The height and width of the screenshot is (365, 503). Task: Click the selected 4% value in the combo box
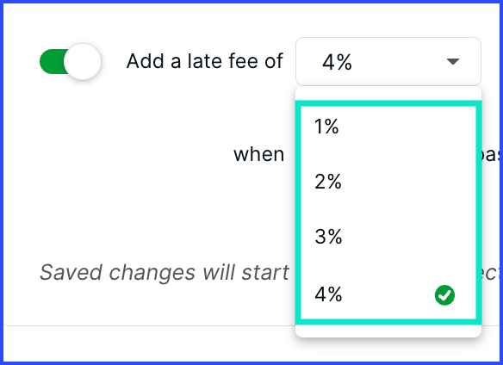[337, 62]
